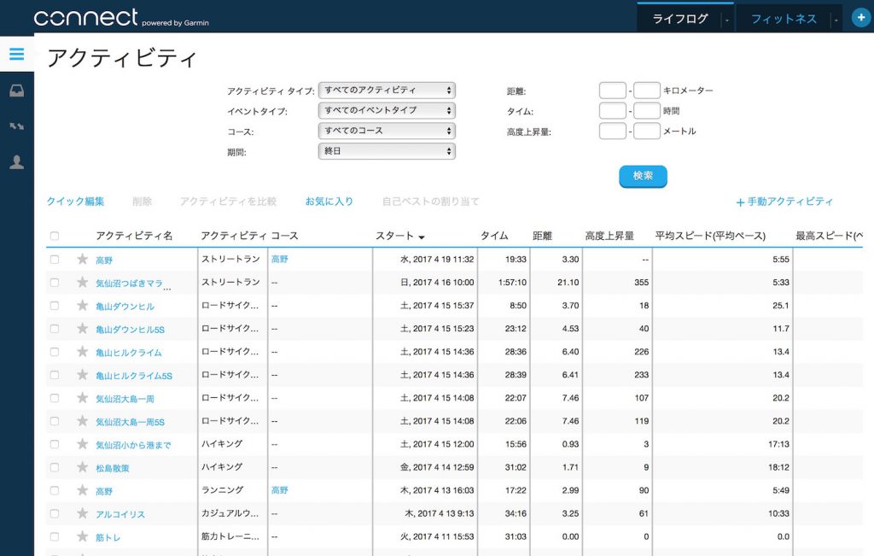The width and height of the screenshot is (874, 556).
Task: Favorite star for 松島散策 row
Action: coord(83,467)
